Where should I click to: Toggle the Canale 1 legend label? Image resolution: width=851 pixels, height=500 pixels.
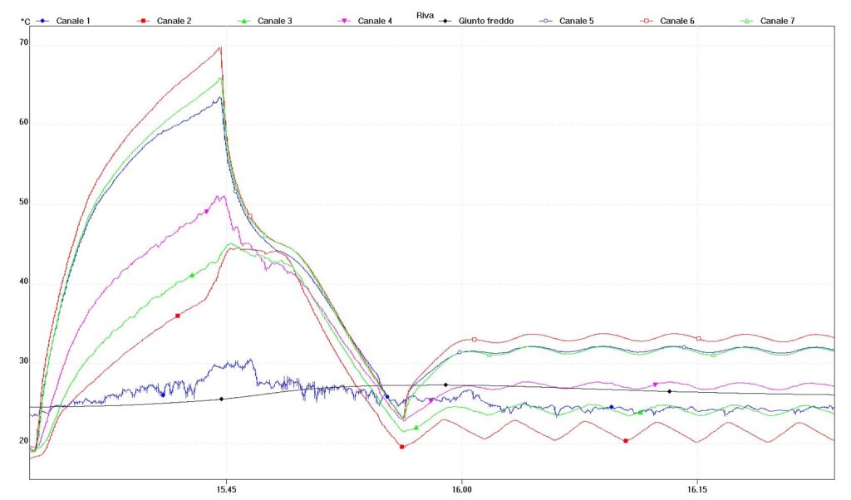coord(74,20)
